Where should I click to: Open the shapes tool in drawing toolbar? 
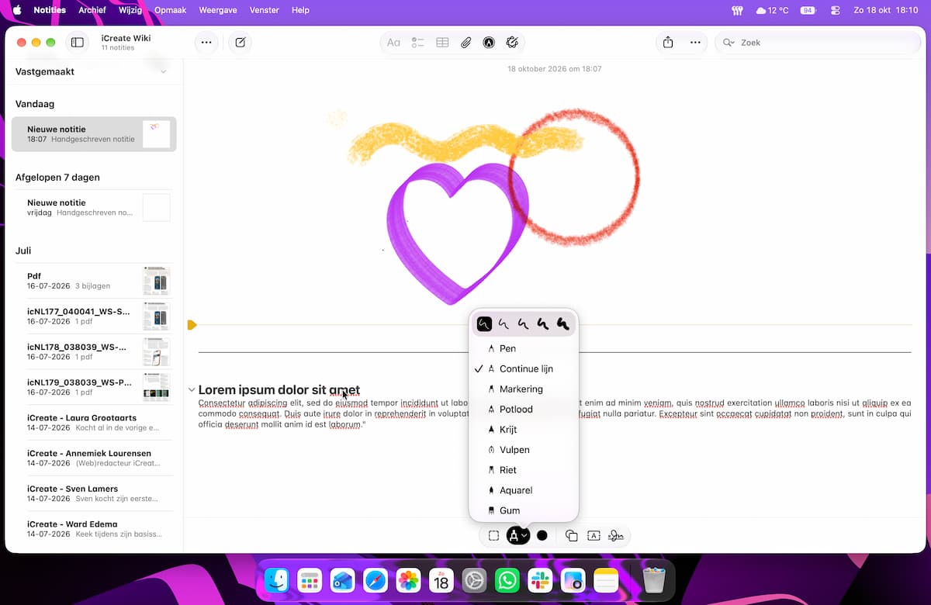point(572,535)
